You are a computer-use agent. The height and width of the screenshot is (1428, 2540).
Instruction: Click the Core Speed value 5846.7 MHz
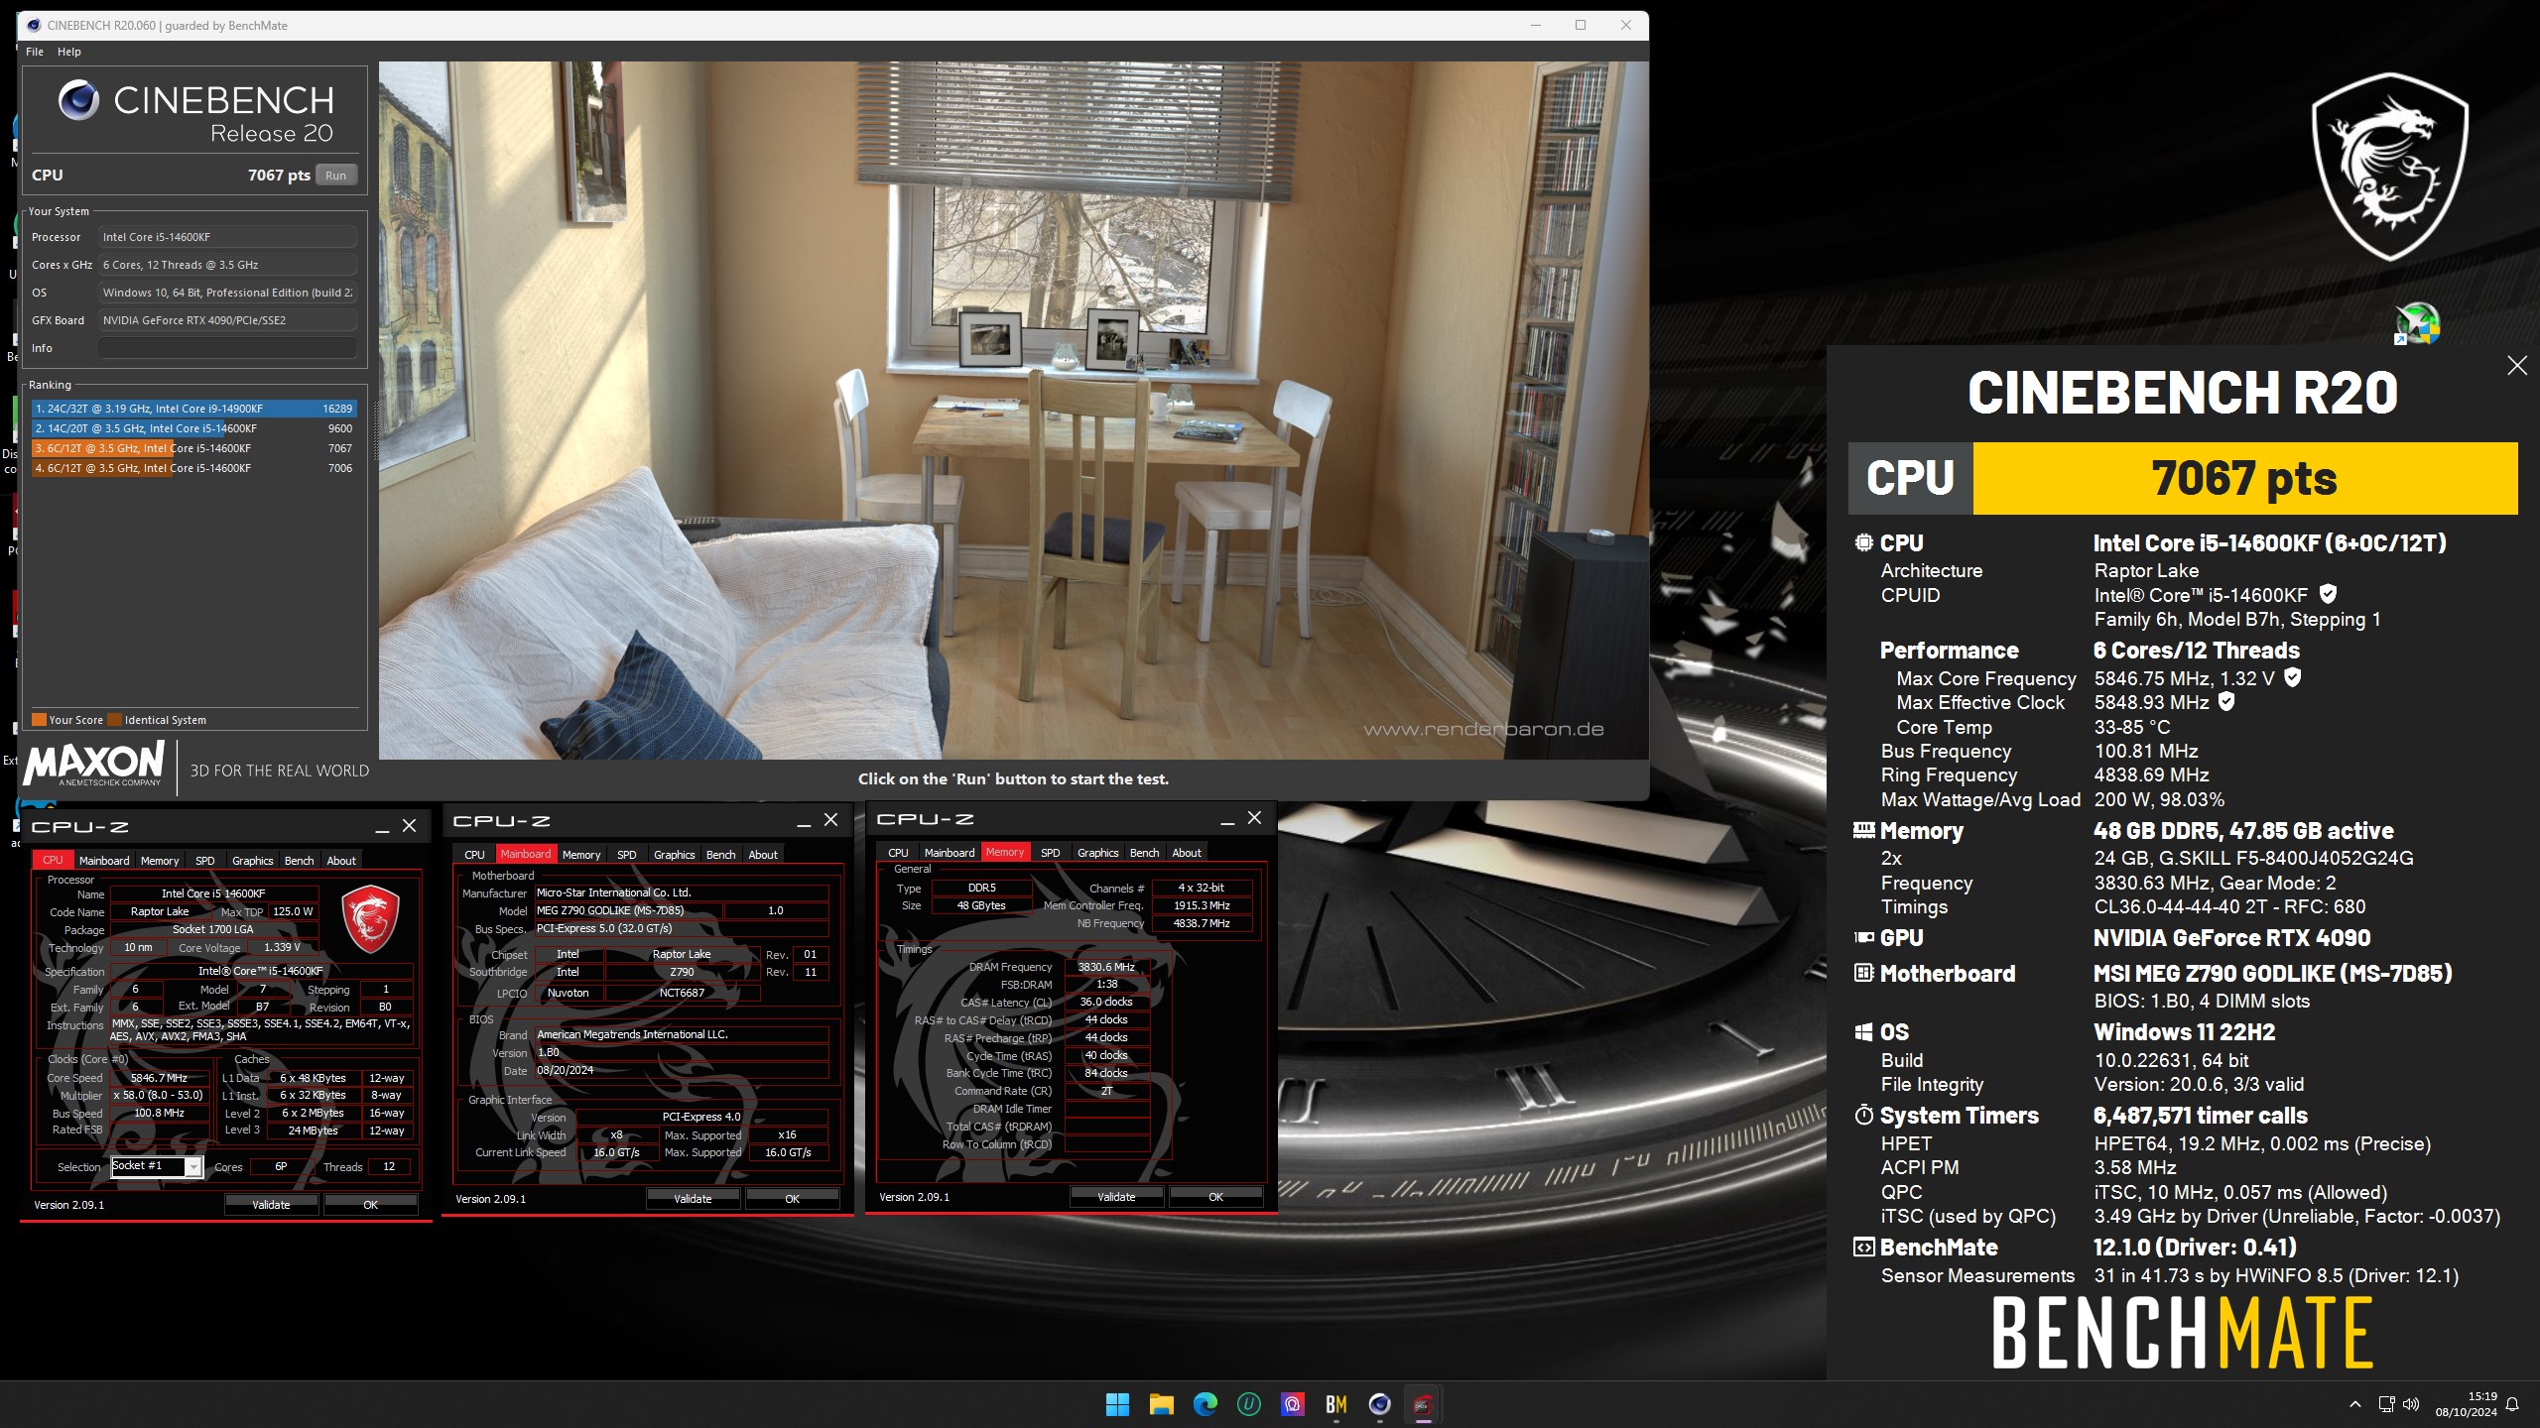click(x=159, y=1078)
